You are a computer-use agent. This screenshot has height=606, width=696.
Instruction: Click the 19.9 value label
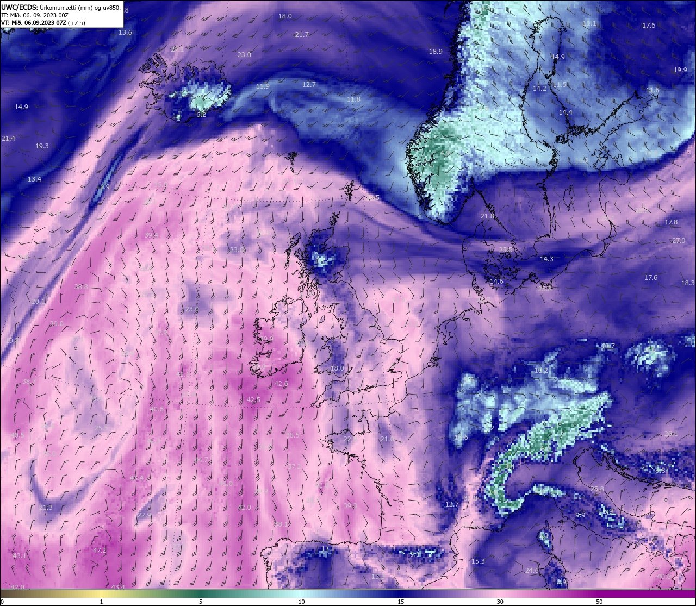point(680,70)
